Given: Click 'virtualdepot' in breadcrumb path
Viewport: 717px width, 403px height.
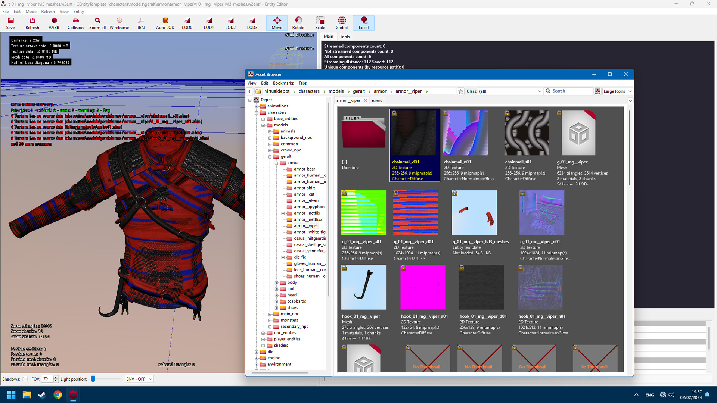Looking at the screenshot, I should click(x=277, y=91).
